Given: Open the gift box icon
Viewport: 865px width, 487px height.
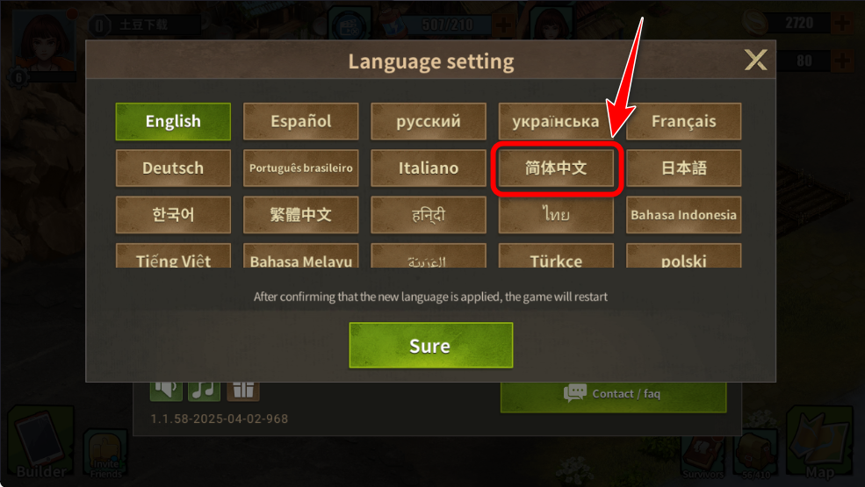Looking at the screenshot, I should [242, 391].
